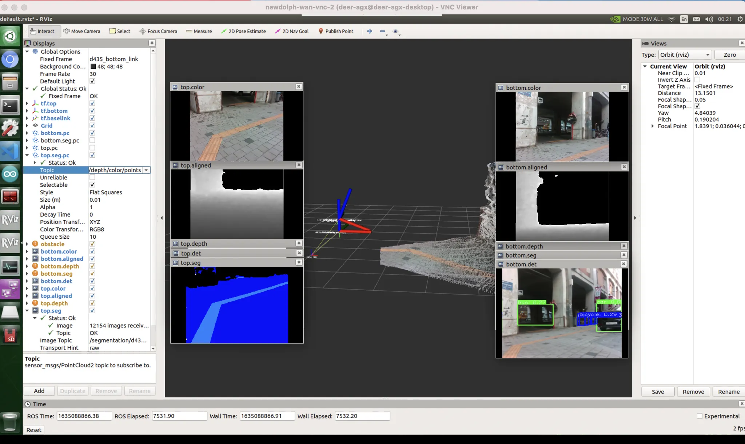Expand the obstacle display tree item
The height and width of the screenshot is (444, 745).
[x=27, y=244]
